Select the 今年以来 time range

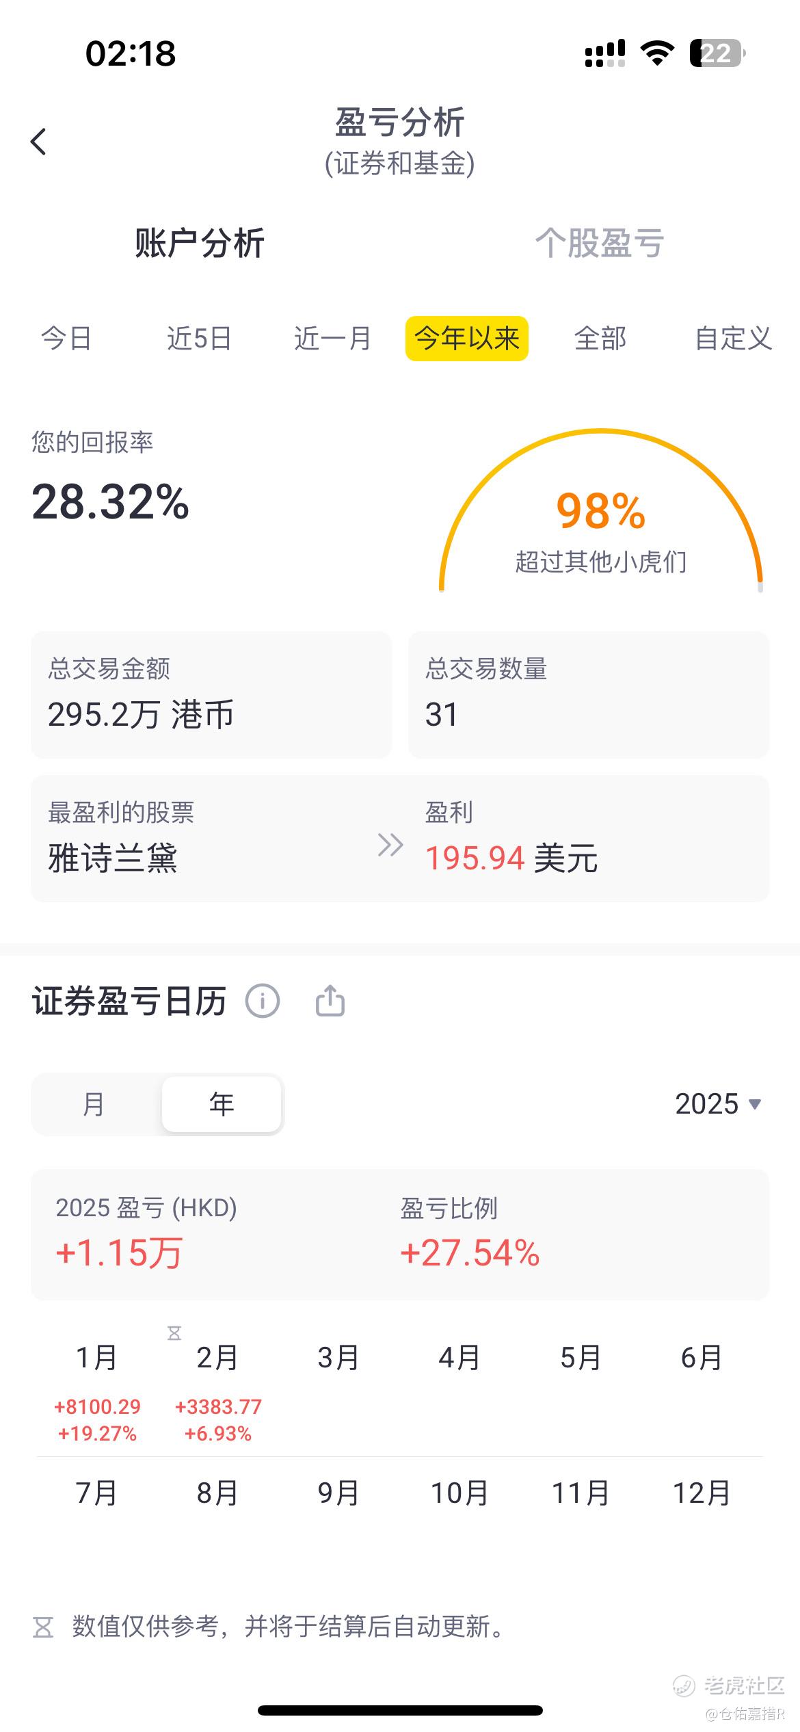pyautogui.click(x=467, y=338)
